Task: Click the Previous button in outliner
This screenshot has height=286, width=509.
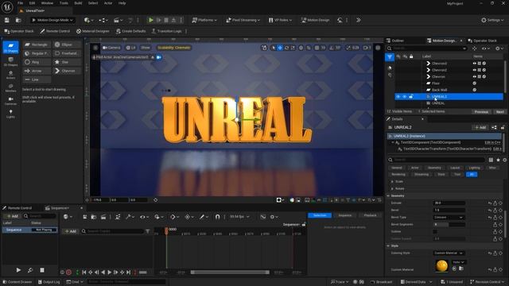Action: point(481,111)
